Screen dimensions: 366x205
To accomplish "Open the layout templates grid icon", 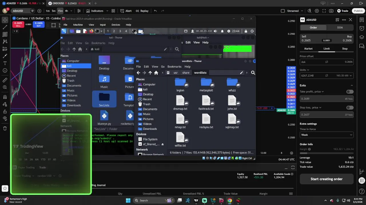I will tap(113, 11).
